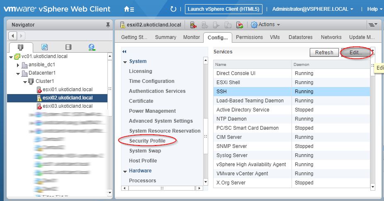
Task: Open Host Profile settings
Action: (143, 161)
